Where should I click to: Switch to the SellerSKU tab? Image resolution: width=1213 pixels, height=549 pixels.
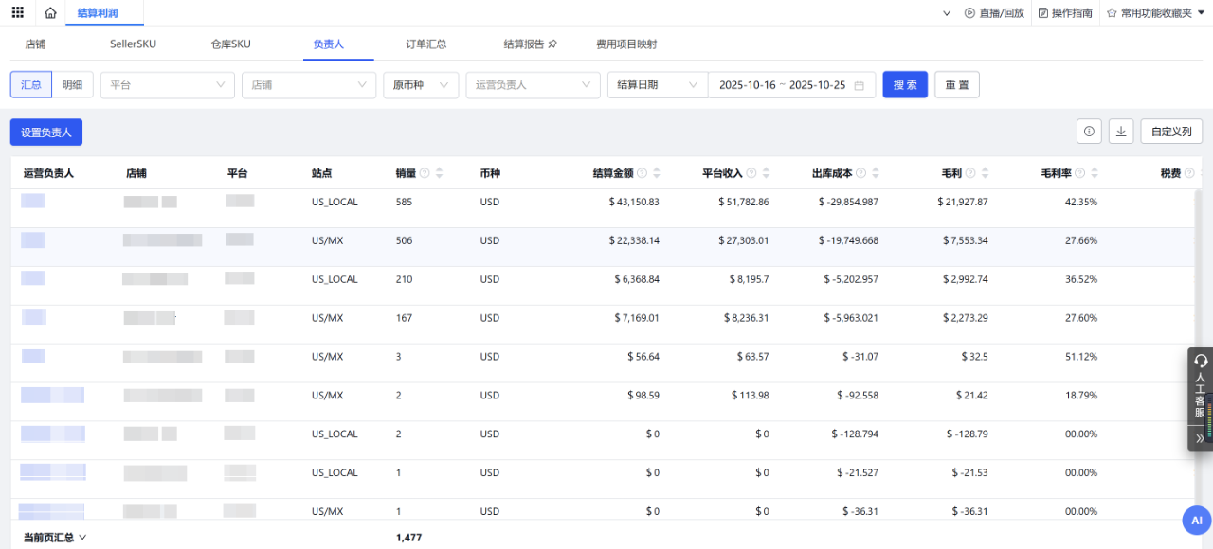click(x=133, y=44)
